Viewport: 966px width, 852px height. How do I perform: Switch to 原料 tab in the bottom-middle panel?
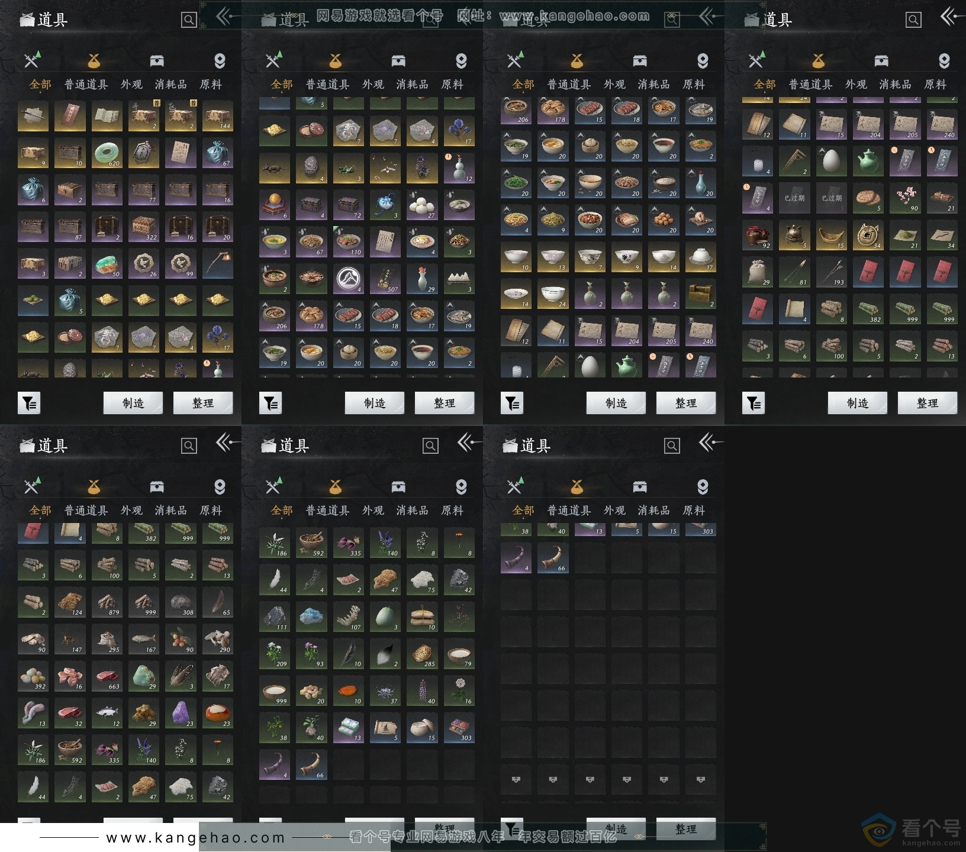pos(452,511)
